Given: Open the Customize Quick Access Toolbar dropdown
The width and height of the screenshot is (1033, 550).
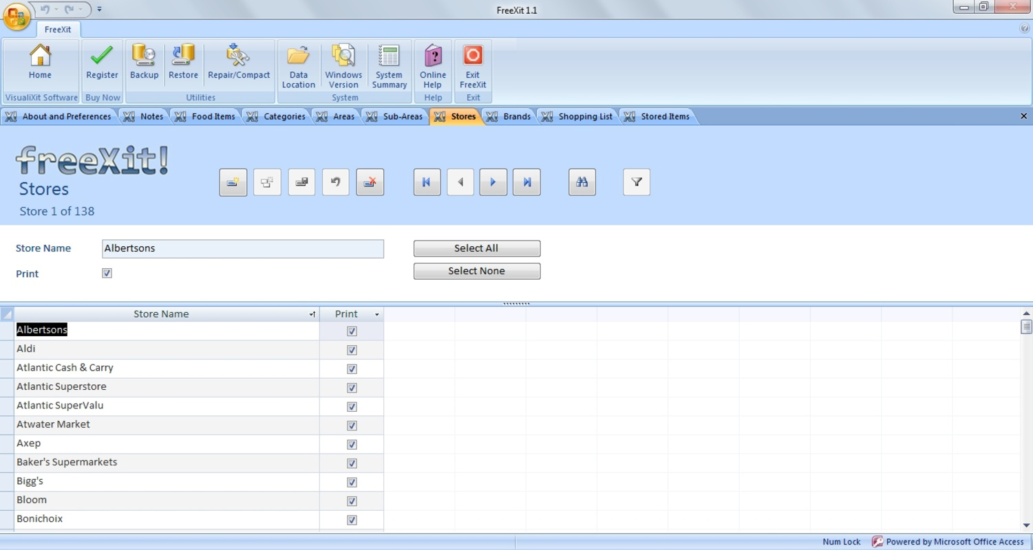Looking at the screenshot, I should click(x=99, y=10).
